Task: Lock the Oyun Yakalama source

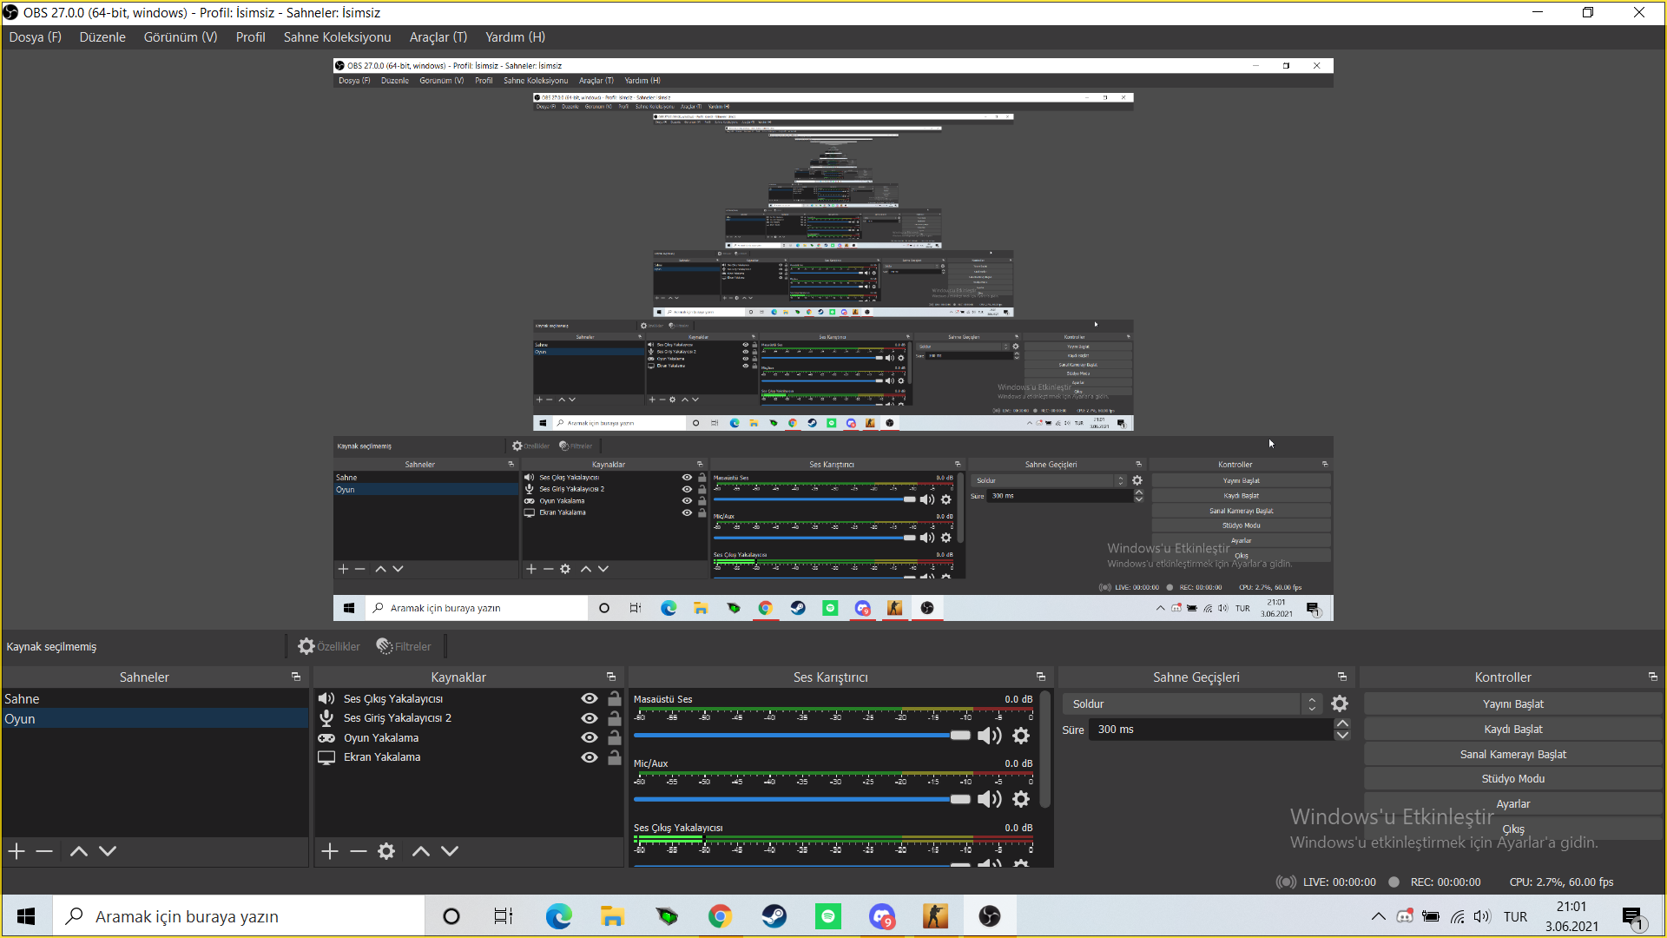Action: click(x=615, y=738)
